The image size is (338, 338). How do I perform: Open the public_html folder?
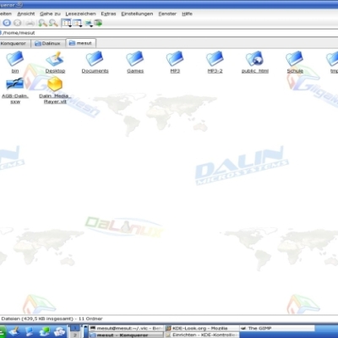coord(255,62)
